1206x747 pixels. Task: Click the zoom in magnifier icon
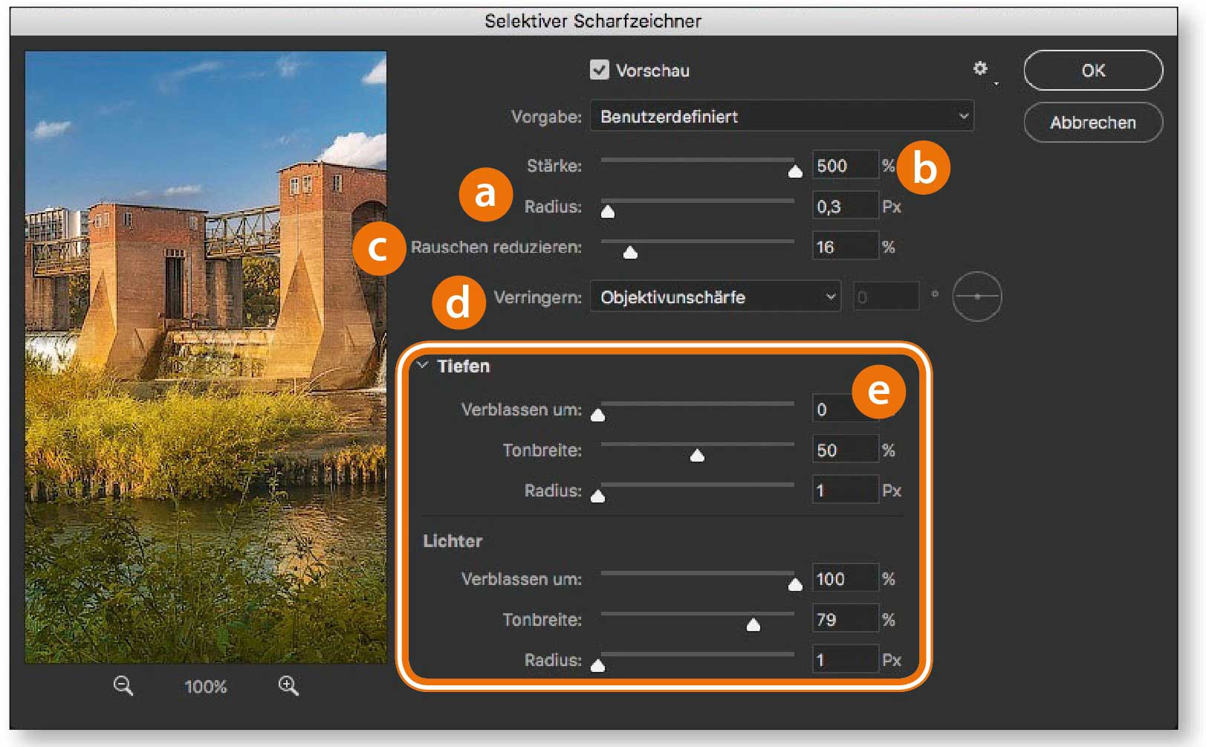click(288, 686)
